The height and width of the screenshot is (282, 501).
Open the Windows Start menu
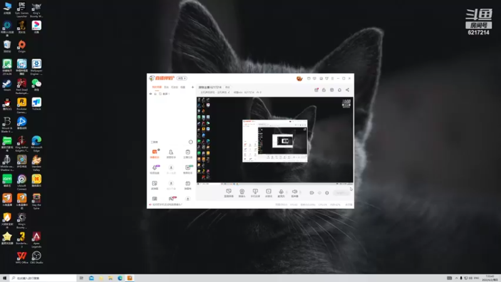(x=4, y=278)
